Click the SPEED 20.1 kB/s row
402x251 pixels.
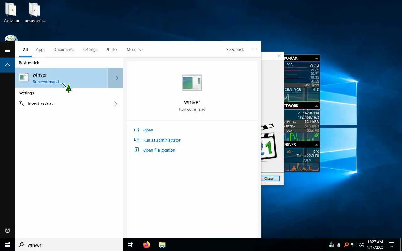301,122
